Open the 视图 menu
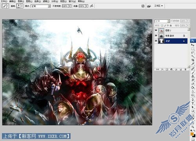The image size is (196, 141). click(x=64, y=1)
